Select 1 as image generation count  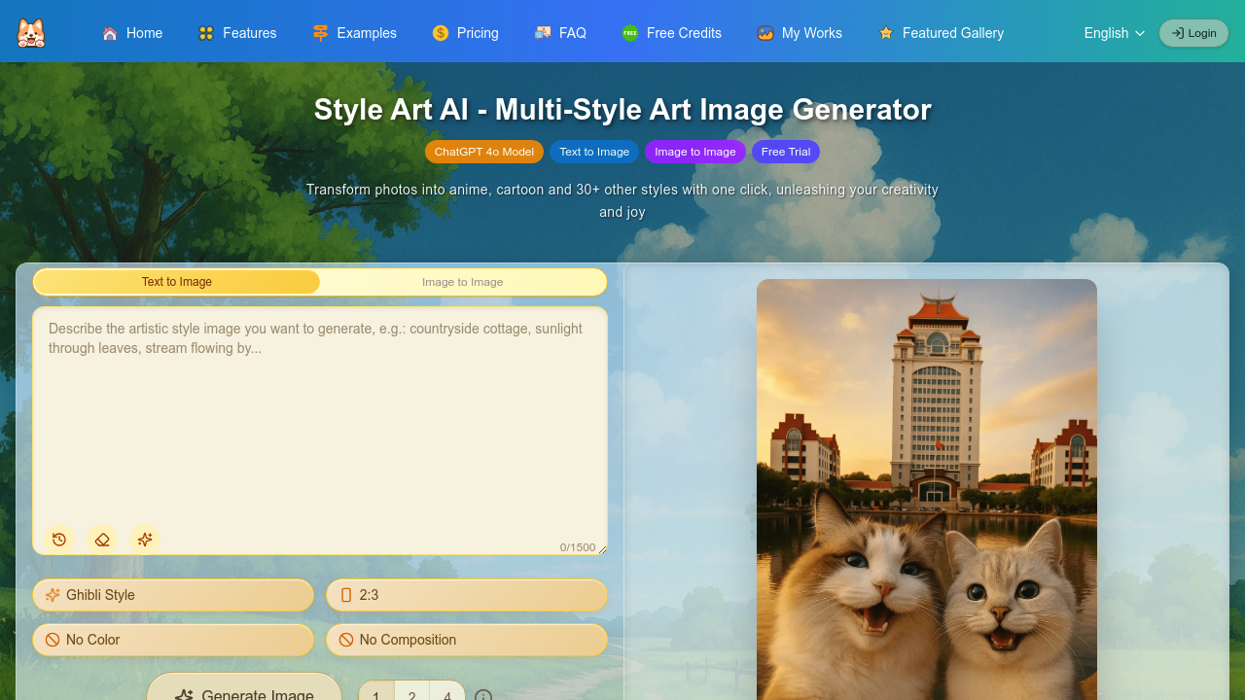click(x=375, y=694)
